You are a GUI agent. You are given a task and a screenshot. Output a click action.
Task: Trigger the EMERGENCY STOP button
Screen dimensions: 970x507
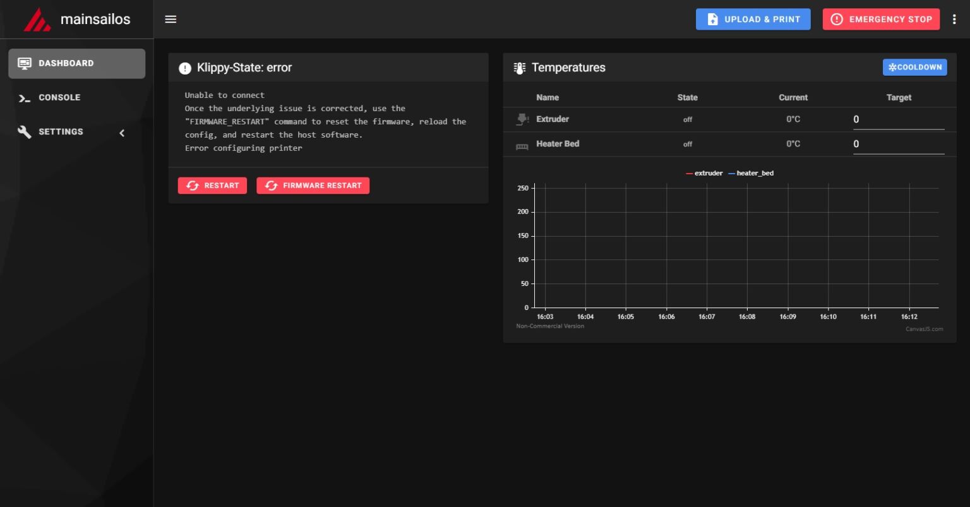click(x=881, y=19)
